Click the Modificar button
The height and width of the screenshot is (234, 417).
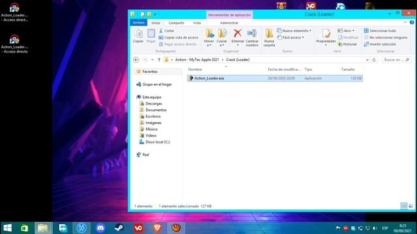pyautogui.click(x=348, y=38)
